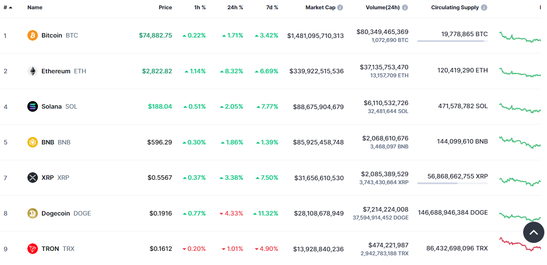The height and width of the screenshot is (265, 547).
Task: Click Ethereum market cap $339,922,515,536
Action: (x=317, y=71)
